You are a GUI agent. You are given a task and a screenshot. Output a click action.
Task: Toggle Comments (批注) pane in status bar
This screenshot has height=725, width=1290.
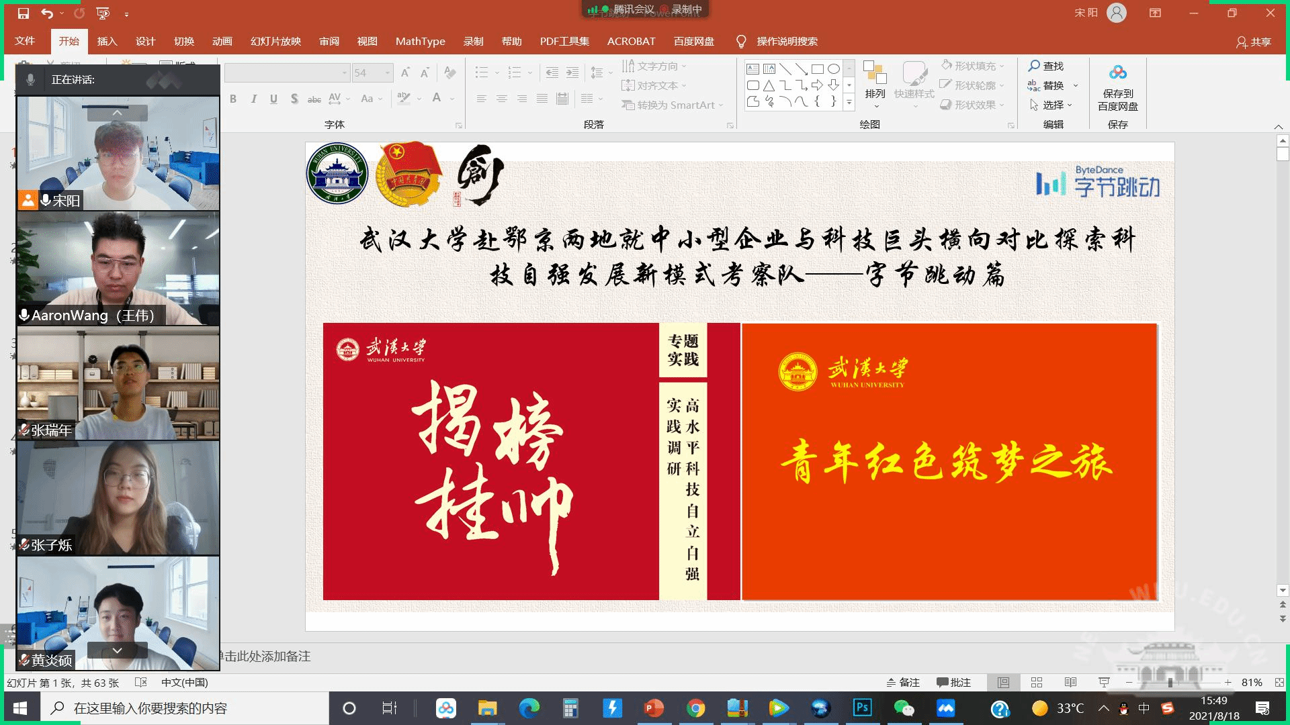[953, 682]
